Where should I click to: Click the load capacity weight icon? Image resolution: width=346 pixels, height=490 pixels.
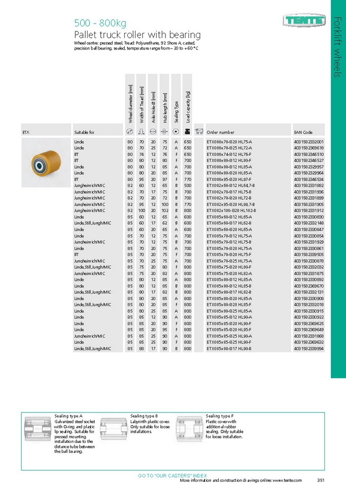pyautogui.click(x=187, y=132)
